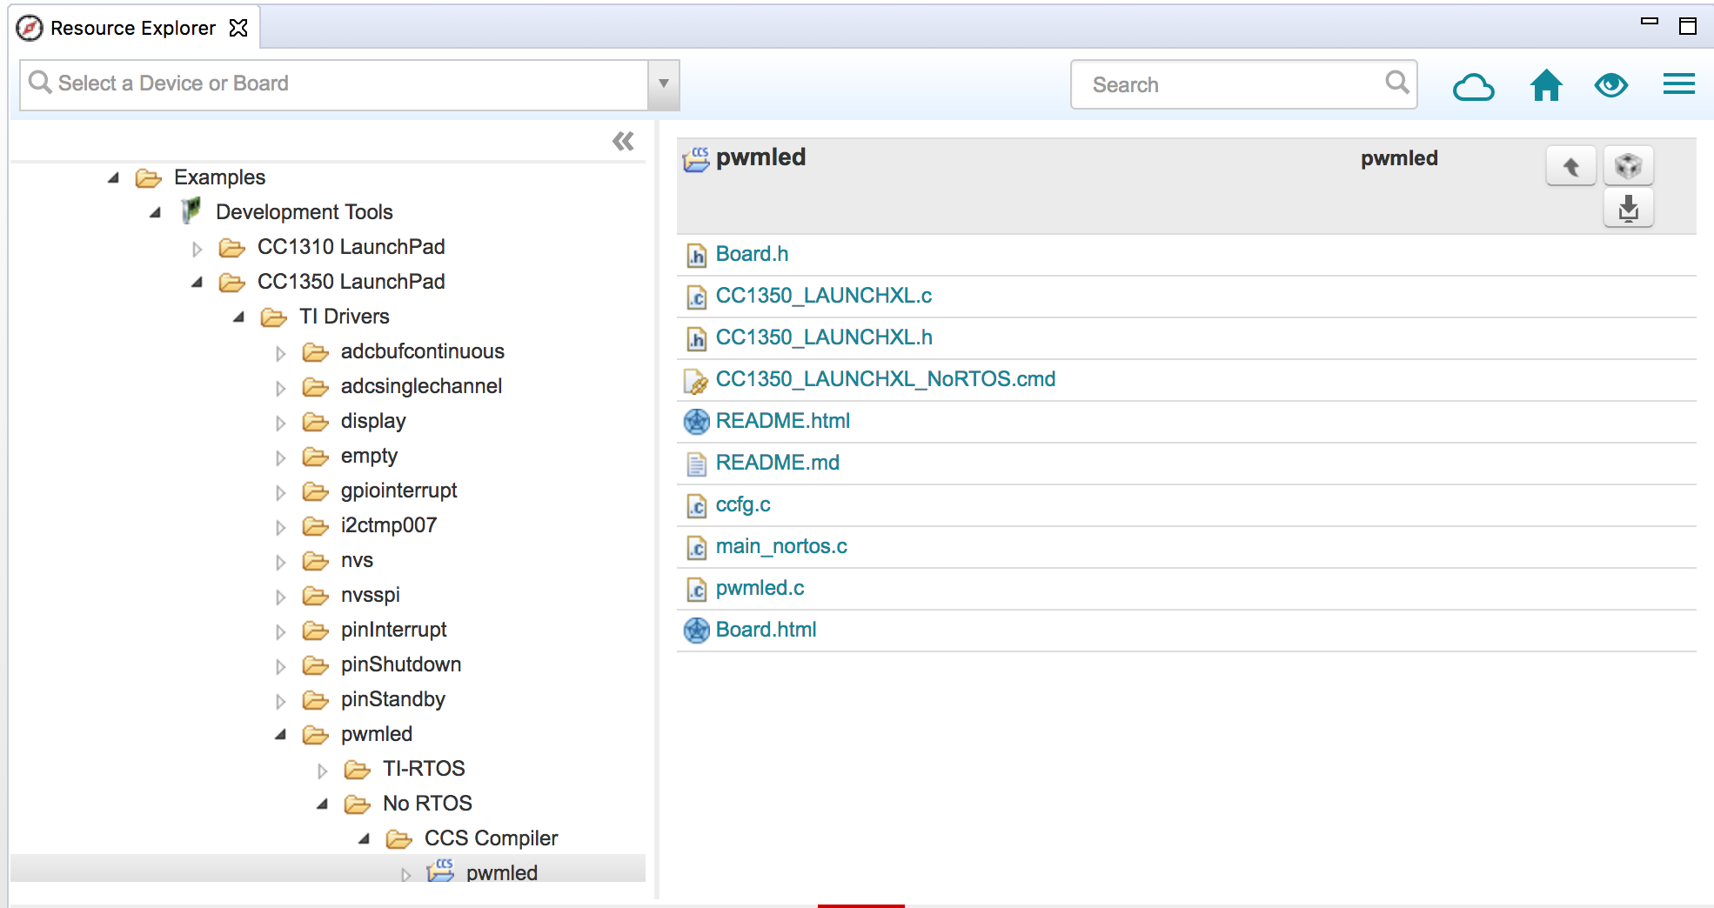Viewport: 1714px width, 908px height.
Task: Collapse the Examples folder
Action: coord(112,177)
